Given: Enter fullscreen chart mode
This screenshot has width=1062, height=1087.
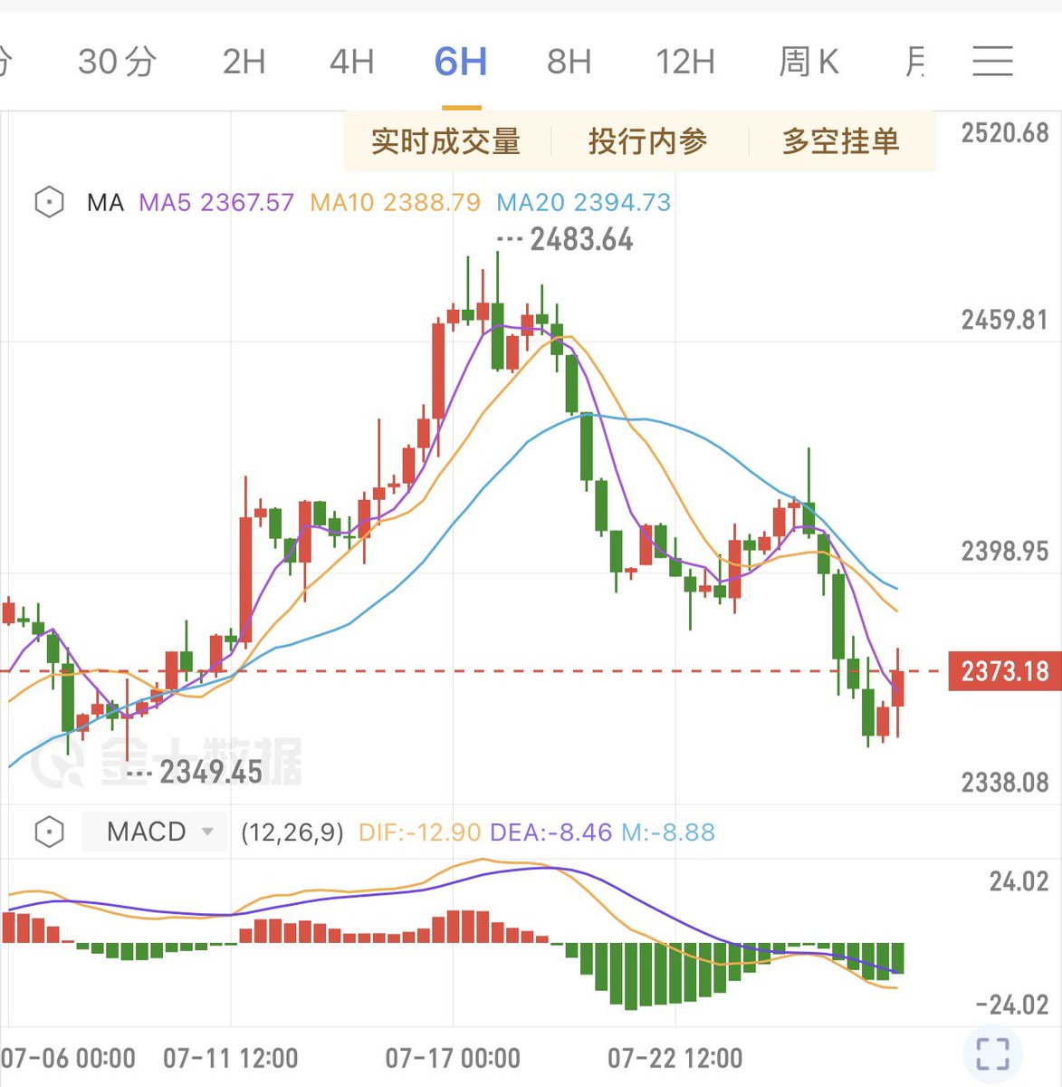Looking at the screenshot, I should 992,1053.
